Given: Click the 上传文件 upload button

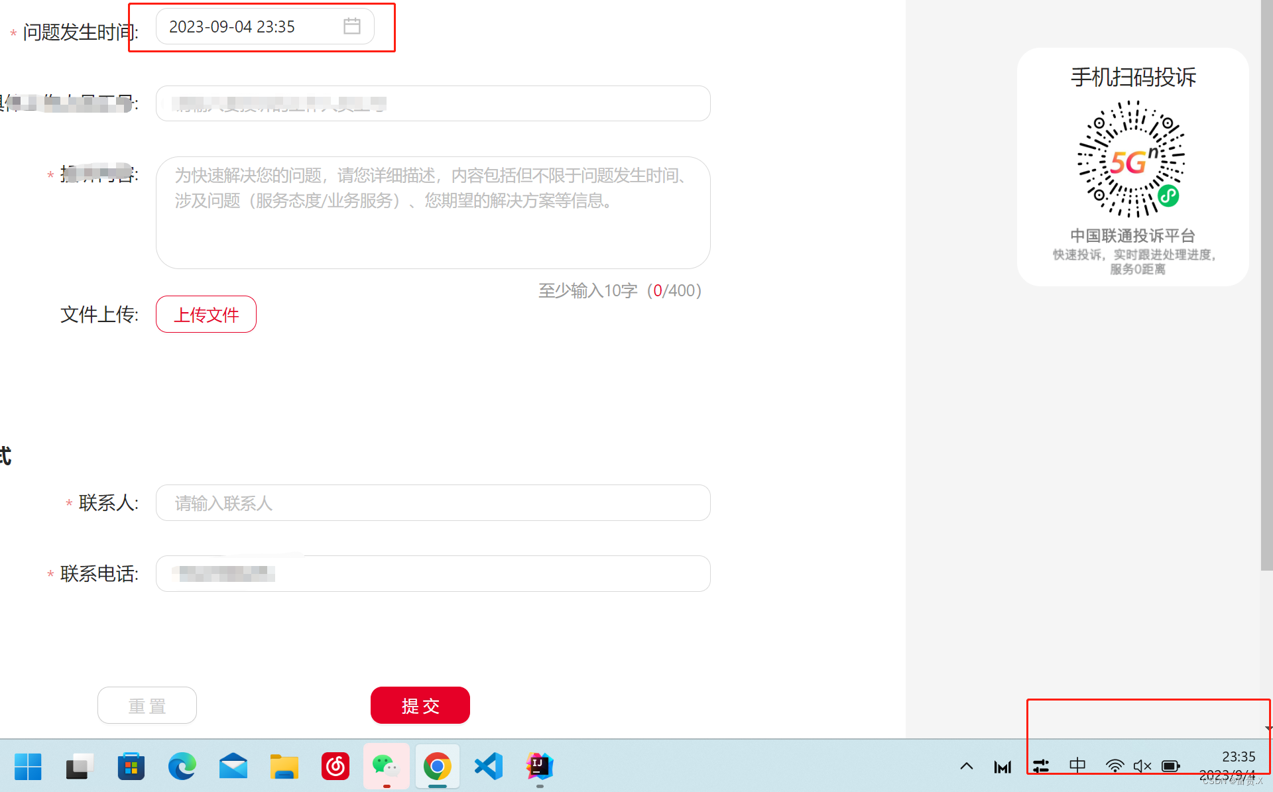Looking at the screenshot, I should click(x=206, y=314).
